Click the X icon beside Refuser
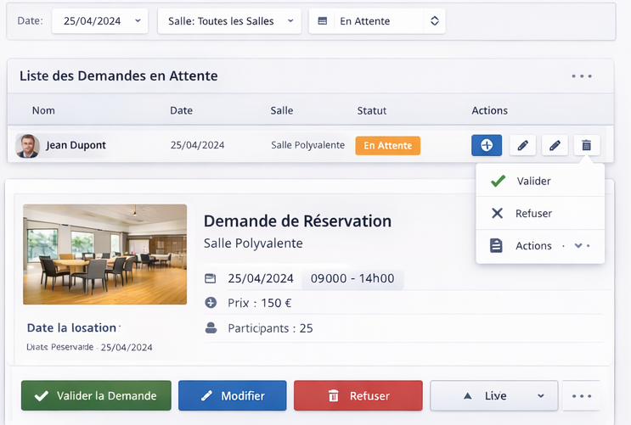 pos(498,213)
